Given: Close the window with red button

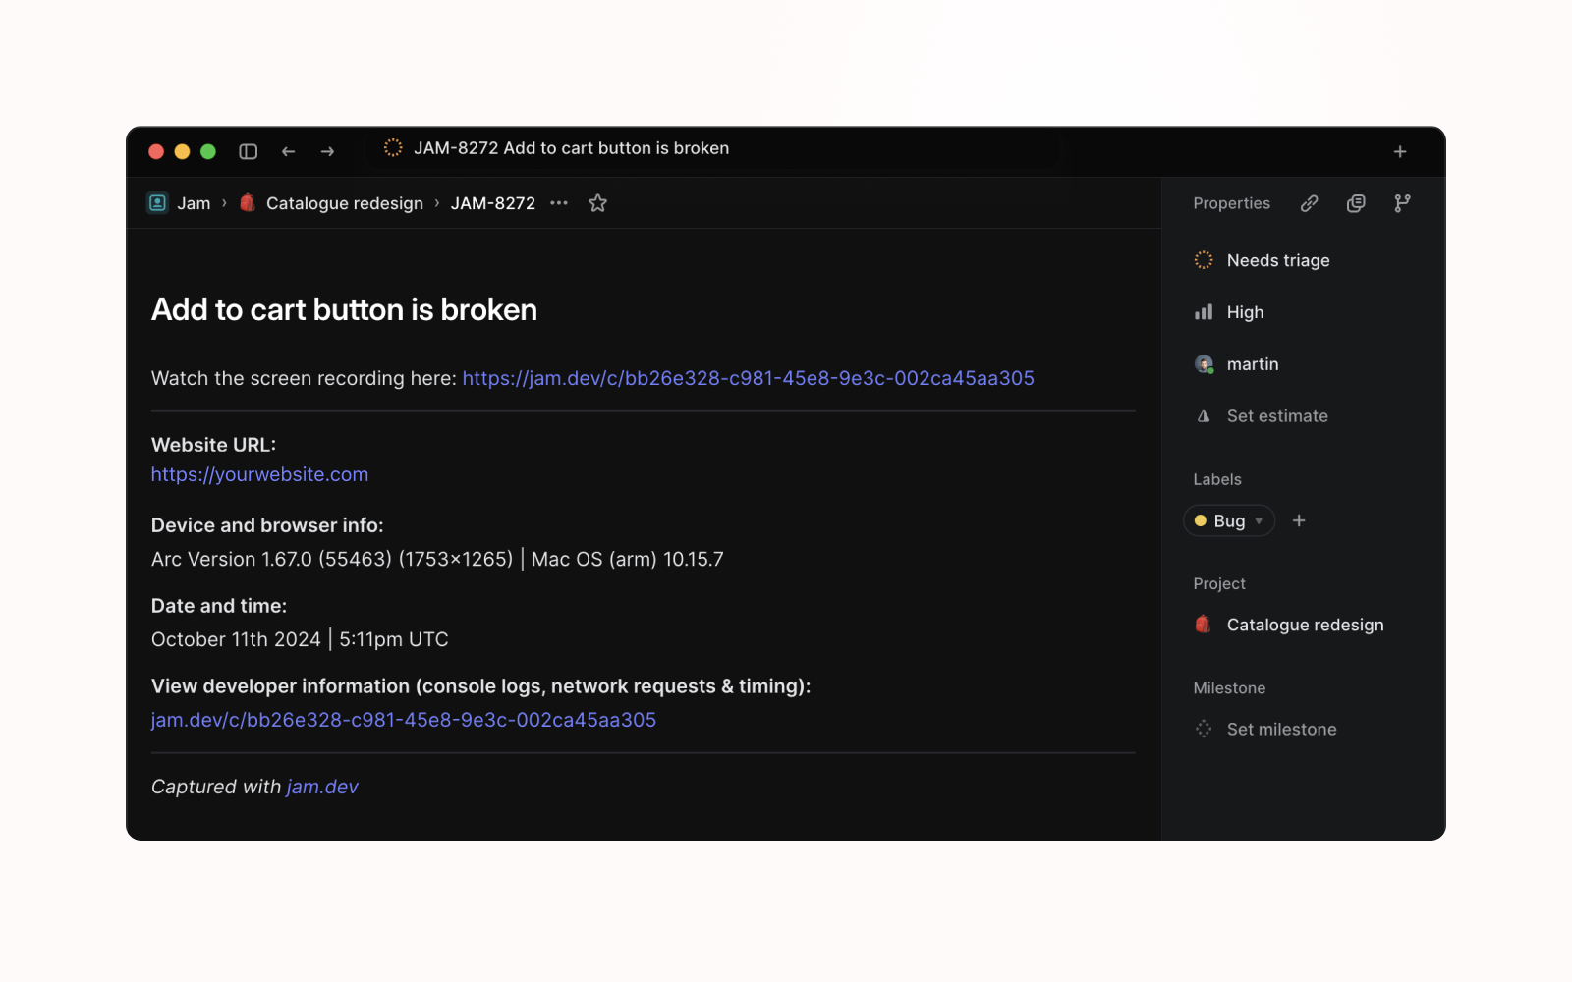Looking at the screenshot, I should (156, 151).
